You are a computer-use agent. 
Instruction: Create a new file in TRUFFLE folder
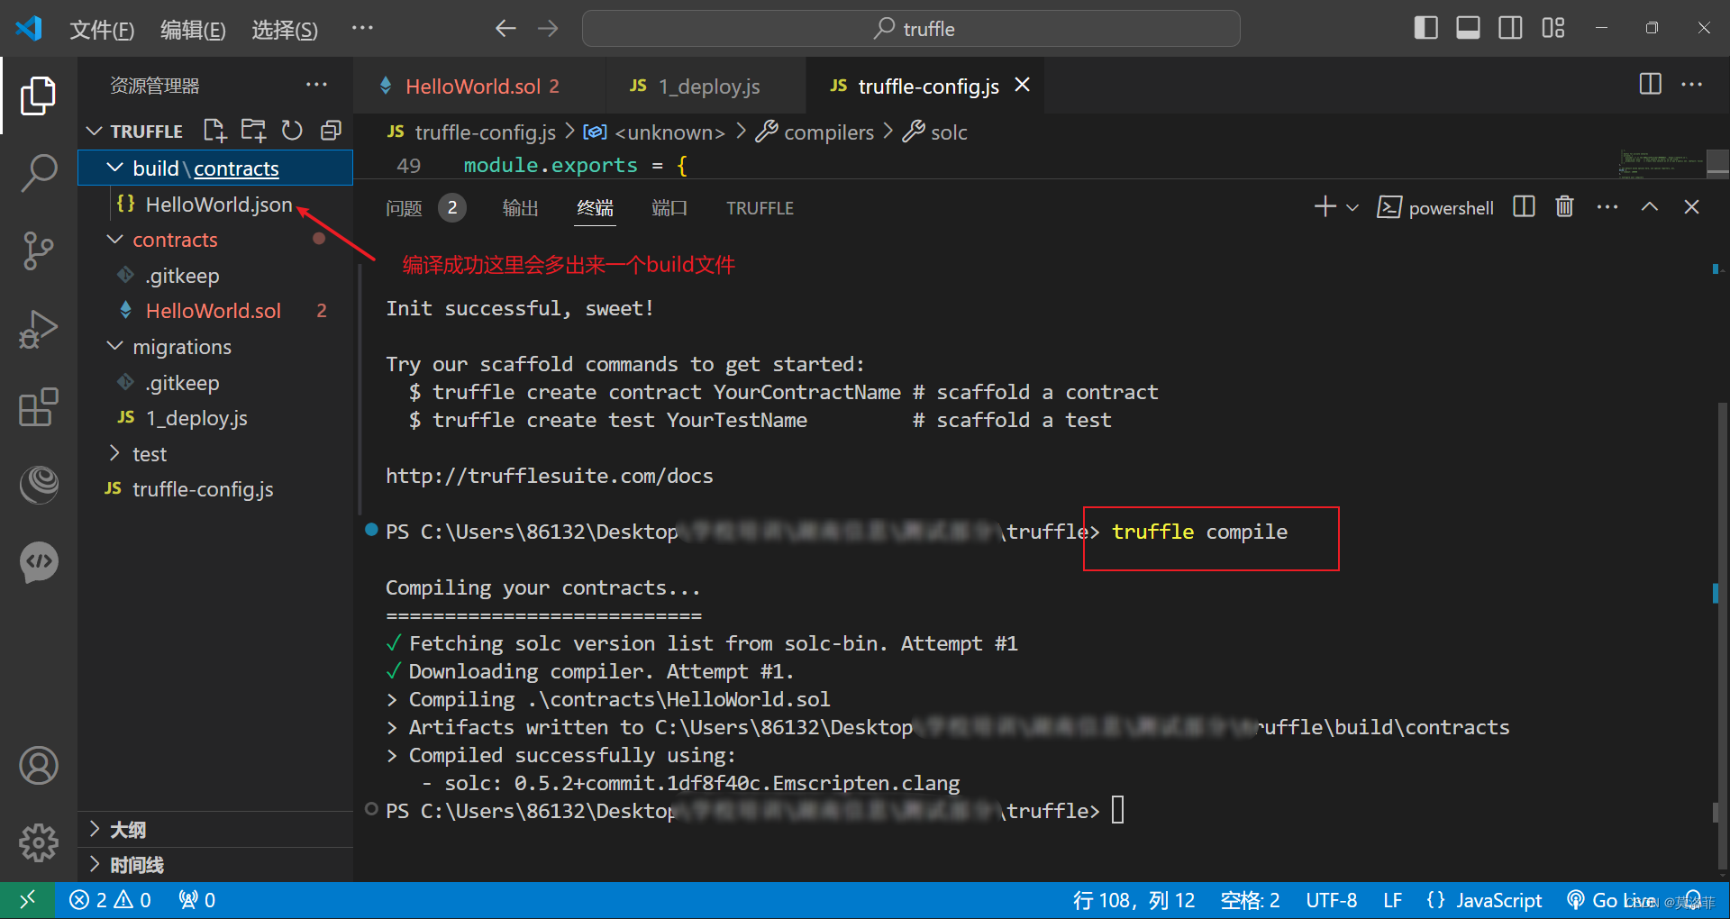click(x=214, y=131)
